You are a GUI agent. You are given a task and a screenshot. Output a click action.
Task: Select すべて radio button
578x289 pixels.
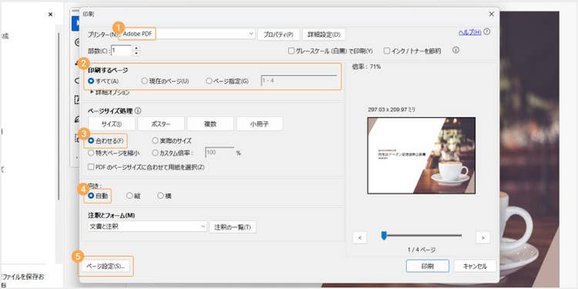tap(91, 81)
